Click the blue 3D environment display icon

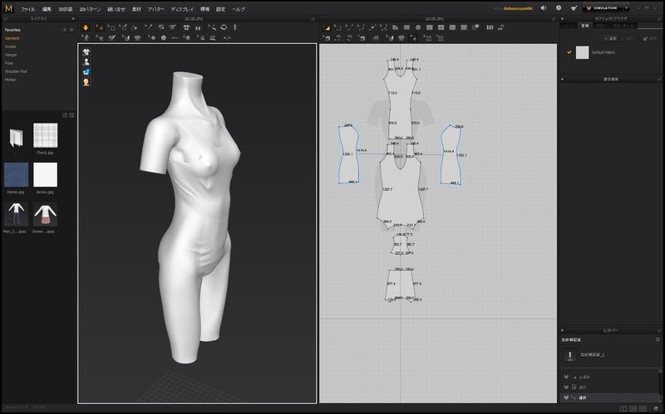(86, 71)
